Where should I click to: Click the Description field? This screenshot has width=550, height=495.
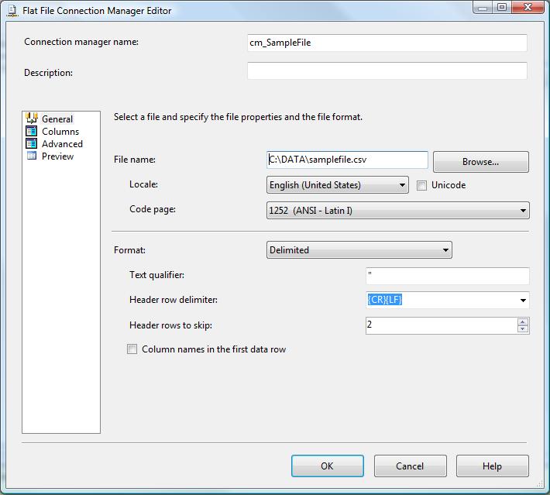pyautogui.click(x=387, y=70)
